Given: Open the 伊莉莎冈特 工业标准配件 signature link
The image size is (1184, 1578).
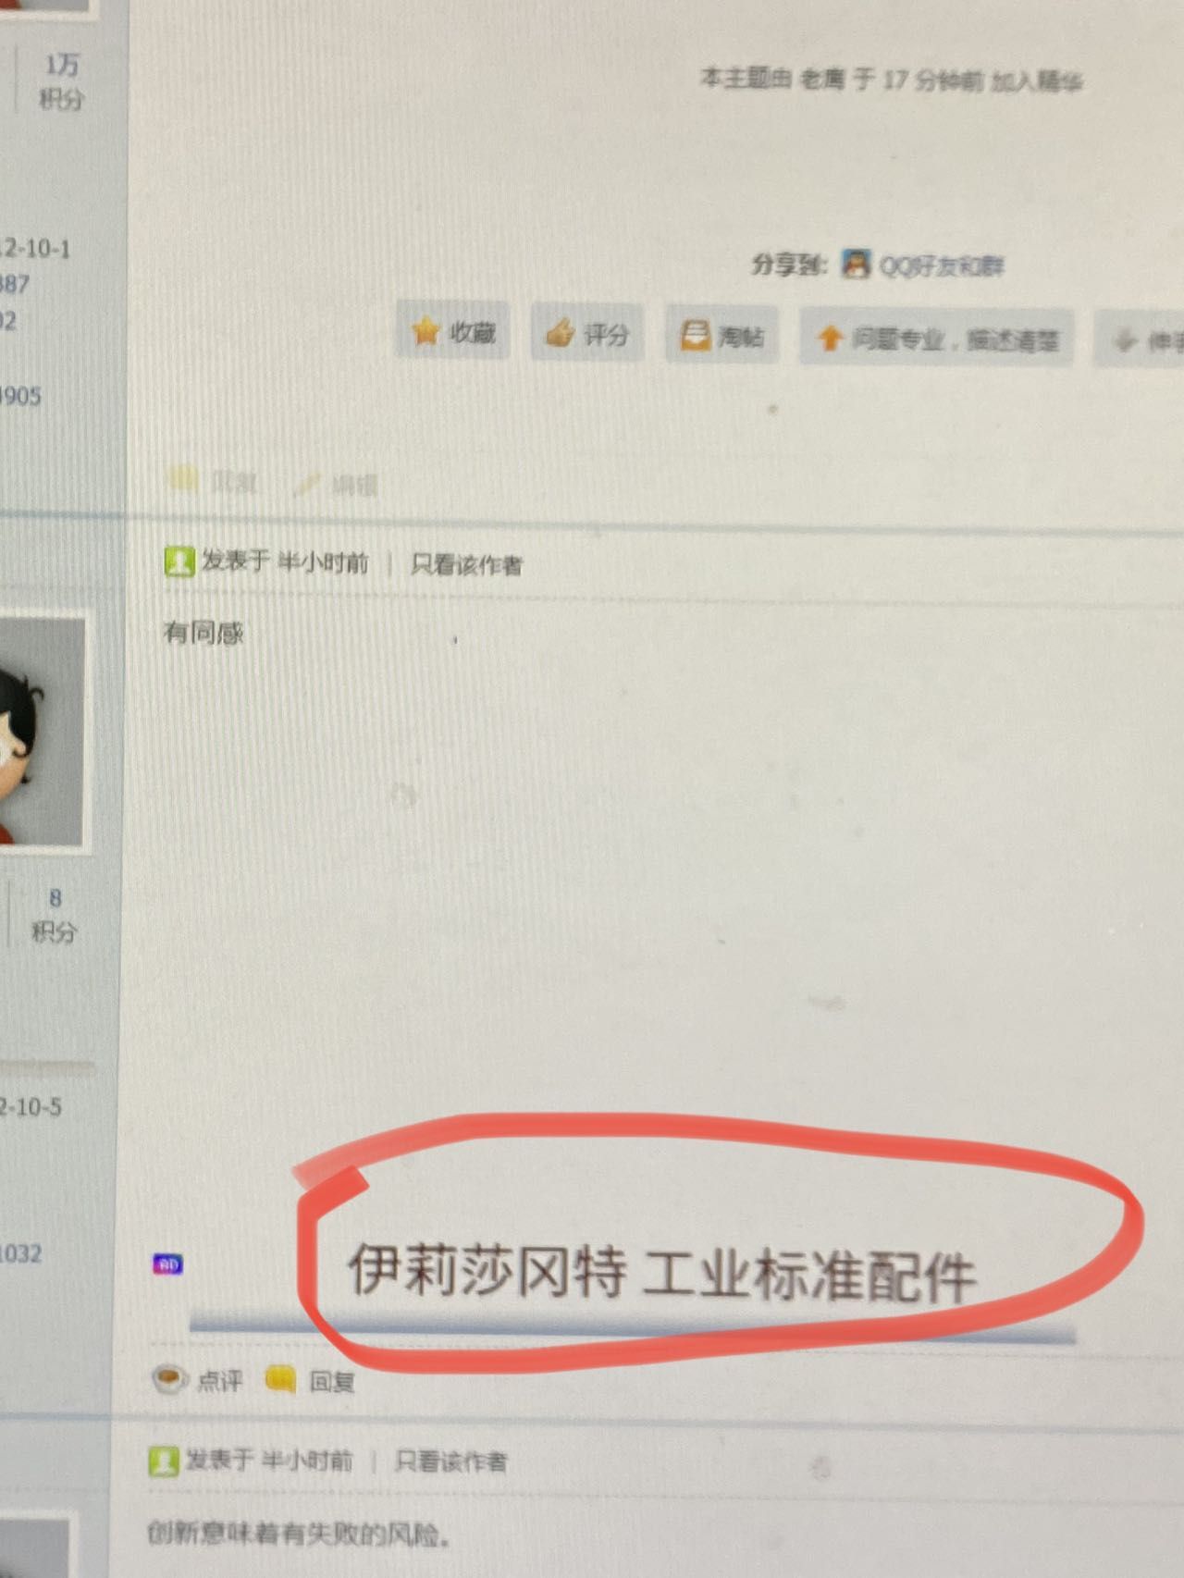Looking at the screenshot, I should point(660,1272).
